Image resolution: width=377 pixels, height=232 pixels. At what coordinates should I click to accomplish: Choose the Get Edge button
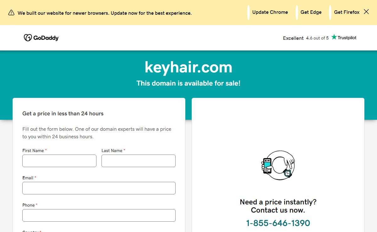(311, 12)
